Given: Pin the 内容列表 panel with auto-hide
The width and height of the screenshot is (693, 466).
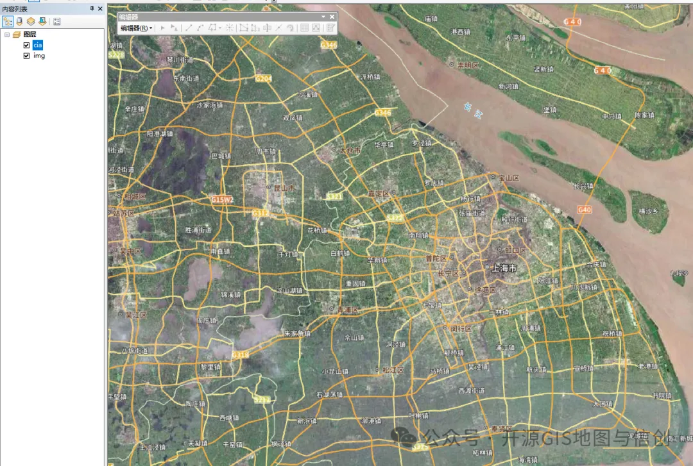Looking at the screenshot, I should point(92,8).
